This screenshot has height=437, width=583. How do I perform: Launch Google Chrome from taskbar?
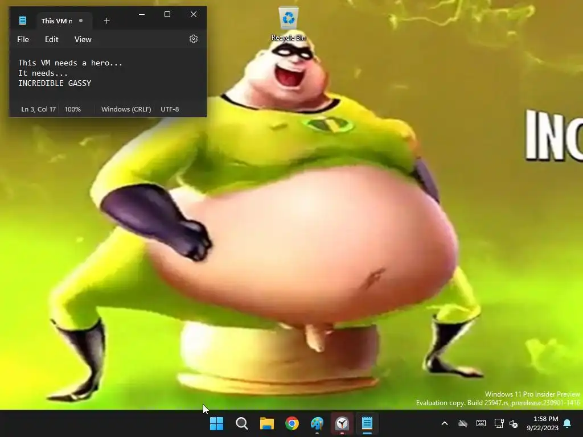(292, 423)
